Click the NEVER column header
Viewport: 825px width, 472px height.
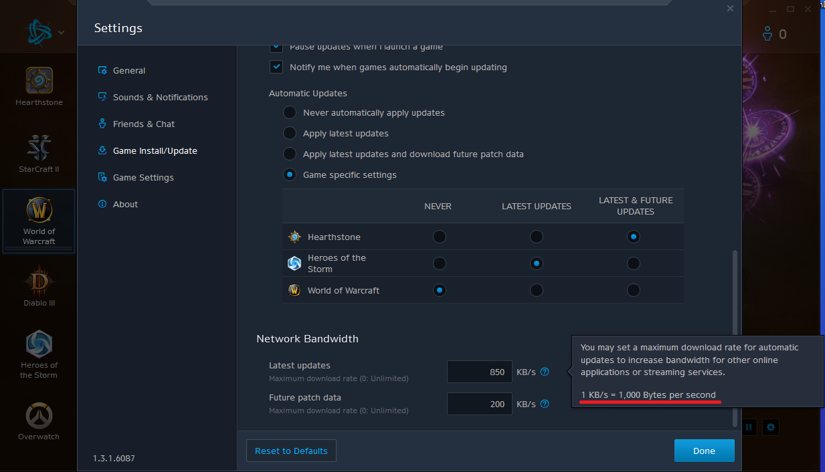pos(438,206)
